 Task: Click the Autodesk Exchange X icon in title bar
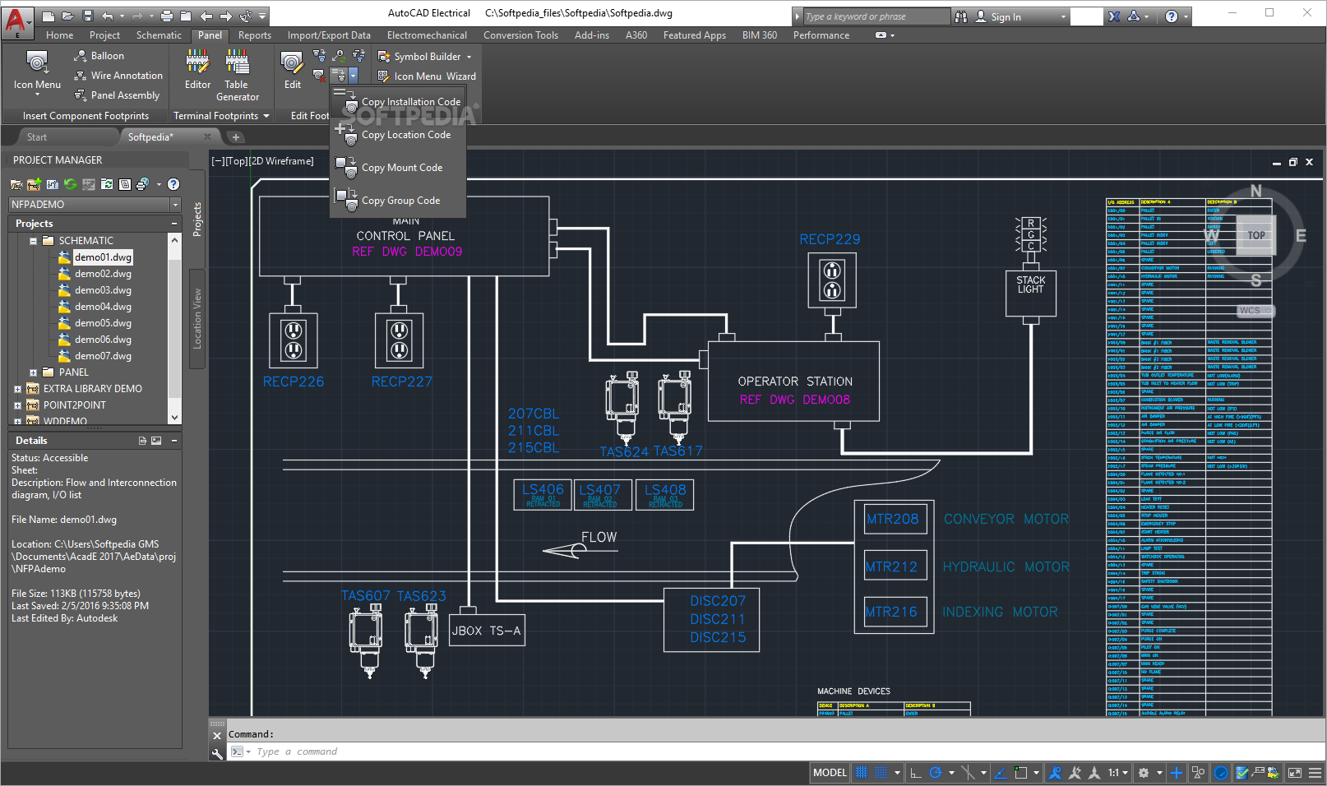[1114, 16]
